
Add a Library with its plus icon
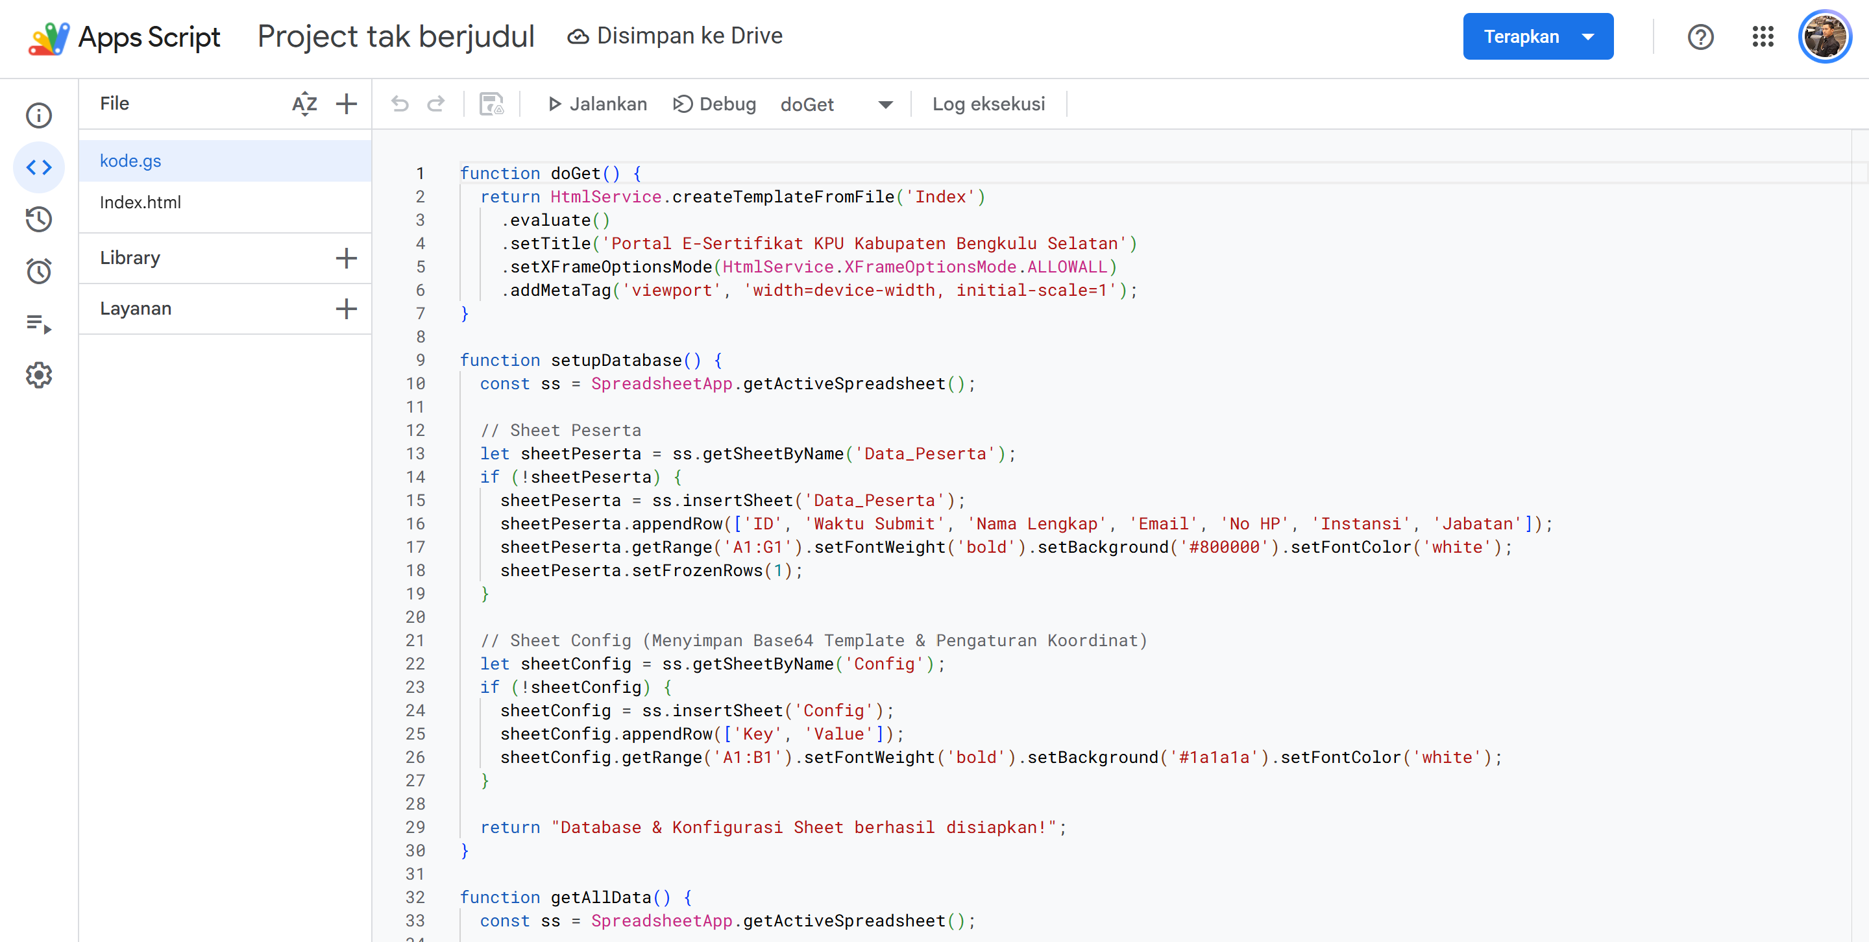click(x=346, y=258)
